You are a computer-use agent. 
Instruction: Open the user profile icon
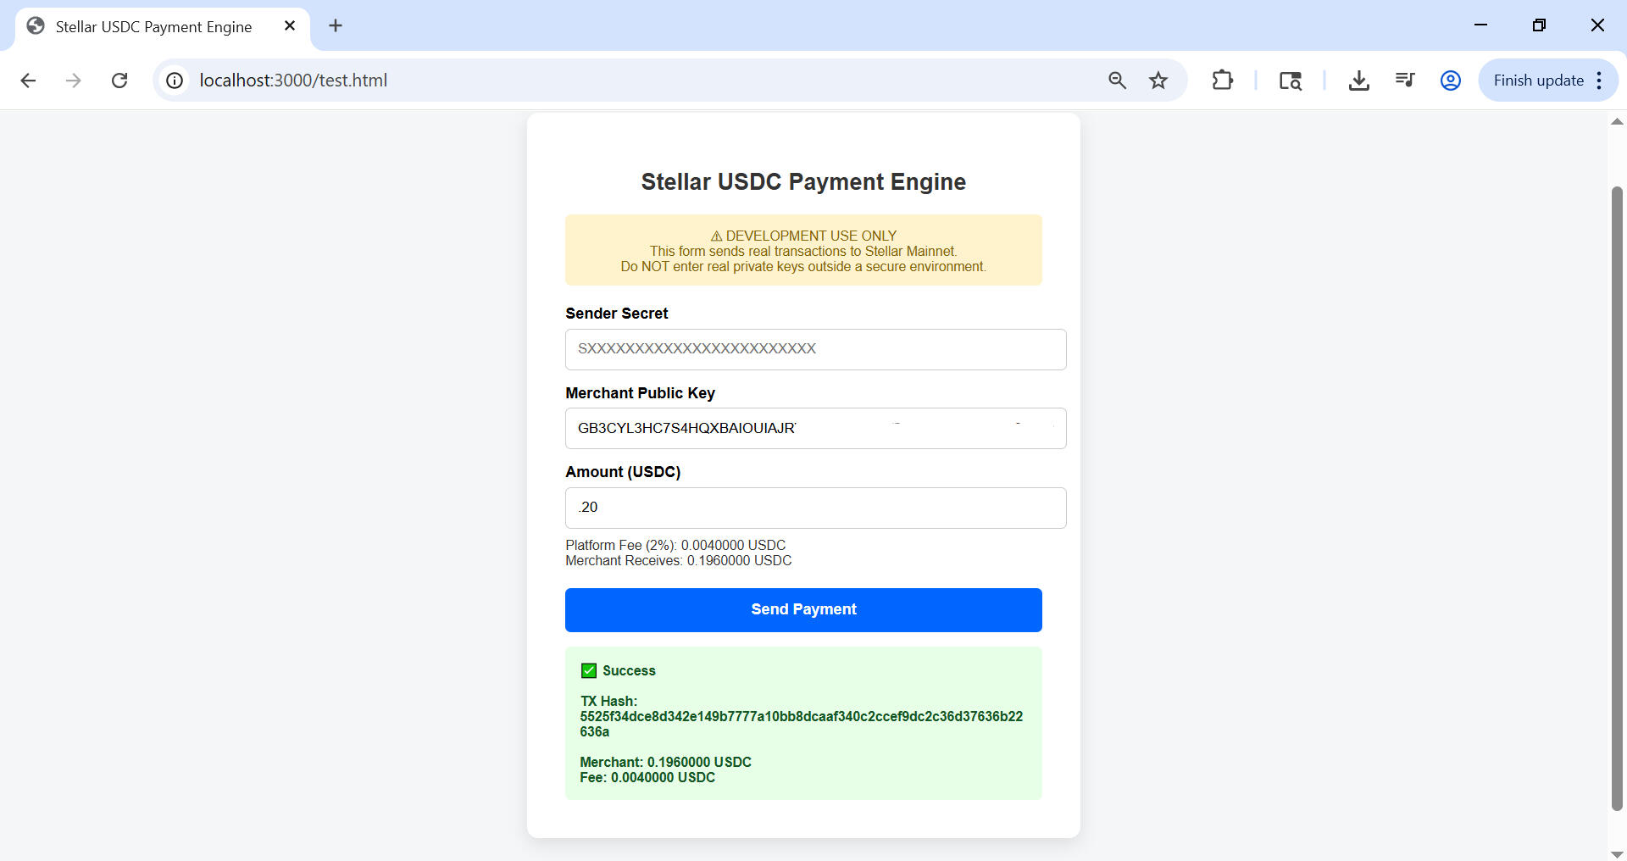(x=1450, y=81)
